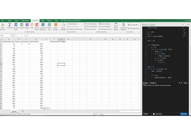
Task: Click the 'Days to calculate by' cell
Action: tap(22, 42)
